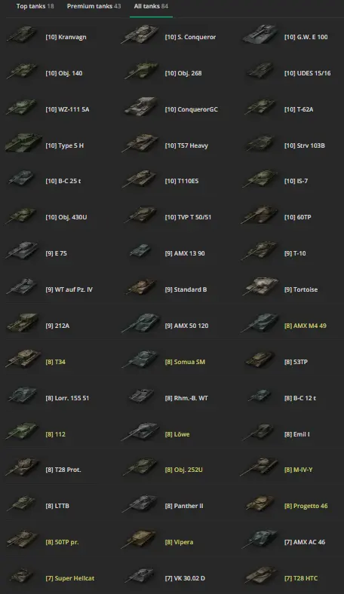
Task: Select the Super Hellcat tank name
Action: click(70, 578)
